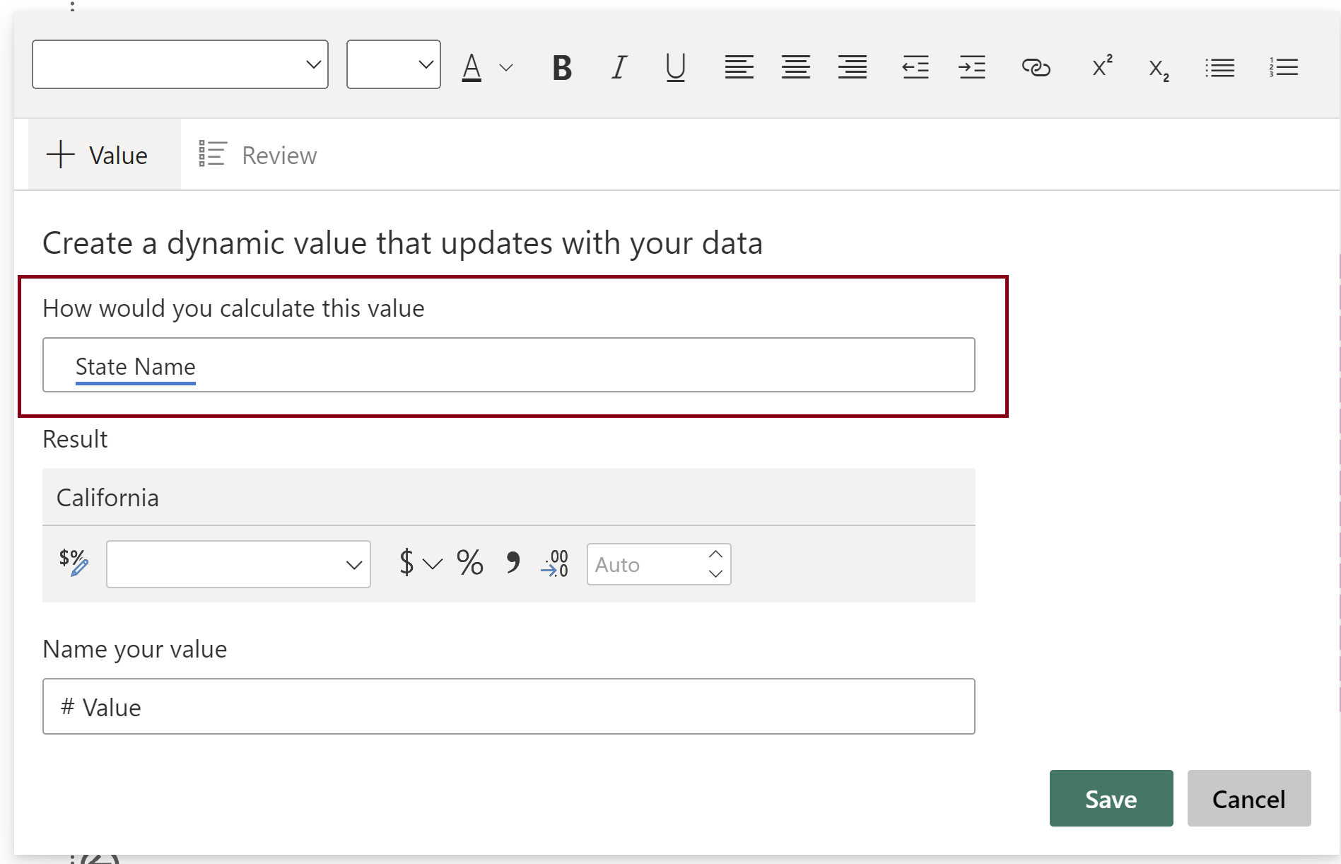Apply superscript formatting
Image resolution: width=1341 pixels, height=864 pixels.
1101,66
